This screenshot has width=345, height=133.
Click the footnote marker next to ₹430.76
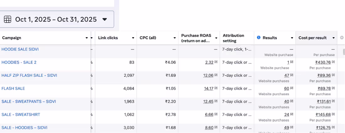333,62
